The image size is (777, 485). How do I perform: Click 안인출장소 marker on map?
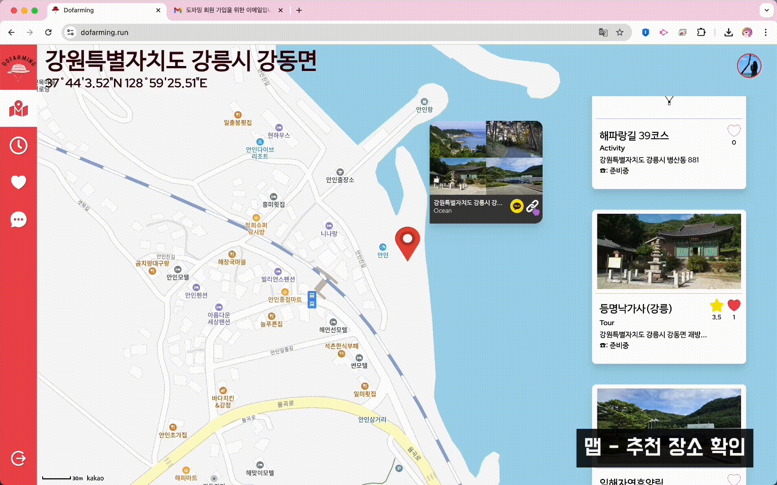click(340, 172)
